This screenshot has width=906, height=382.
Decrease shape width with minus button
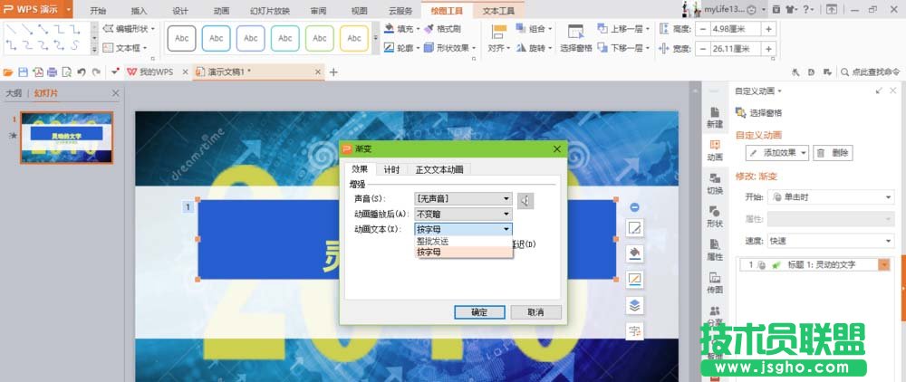coord(703,49)
